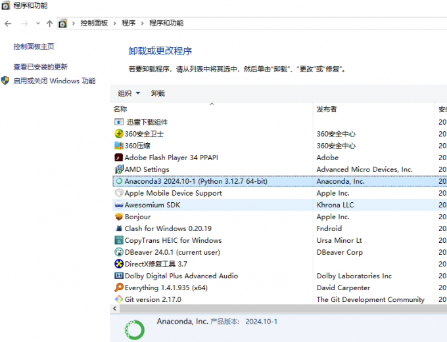
Task: Select CopyTrans HEIC for Windows name
Action: pyautogui.click(x=173, y=240)
